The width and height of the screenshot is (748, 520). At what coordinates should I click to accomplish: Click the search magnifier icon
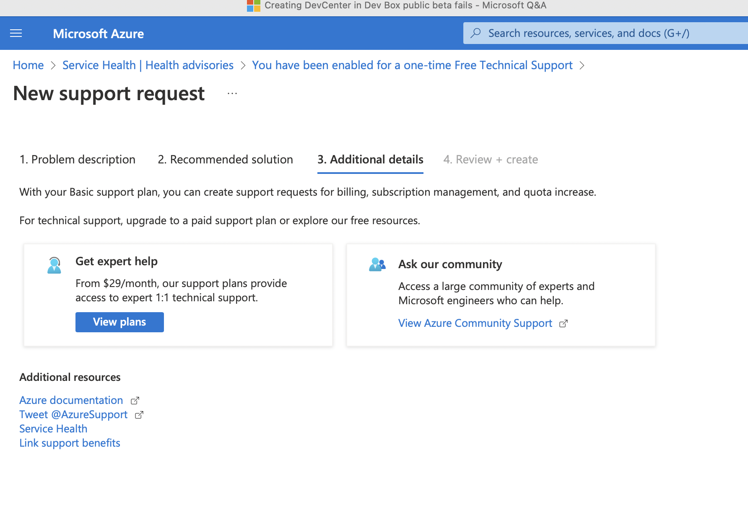(475, 33)
